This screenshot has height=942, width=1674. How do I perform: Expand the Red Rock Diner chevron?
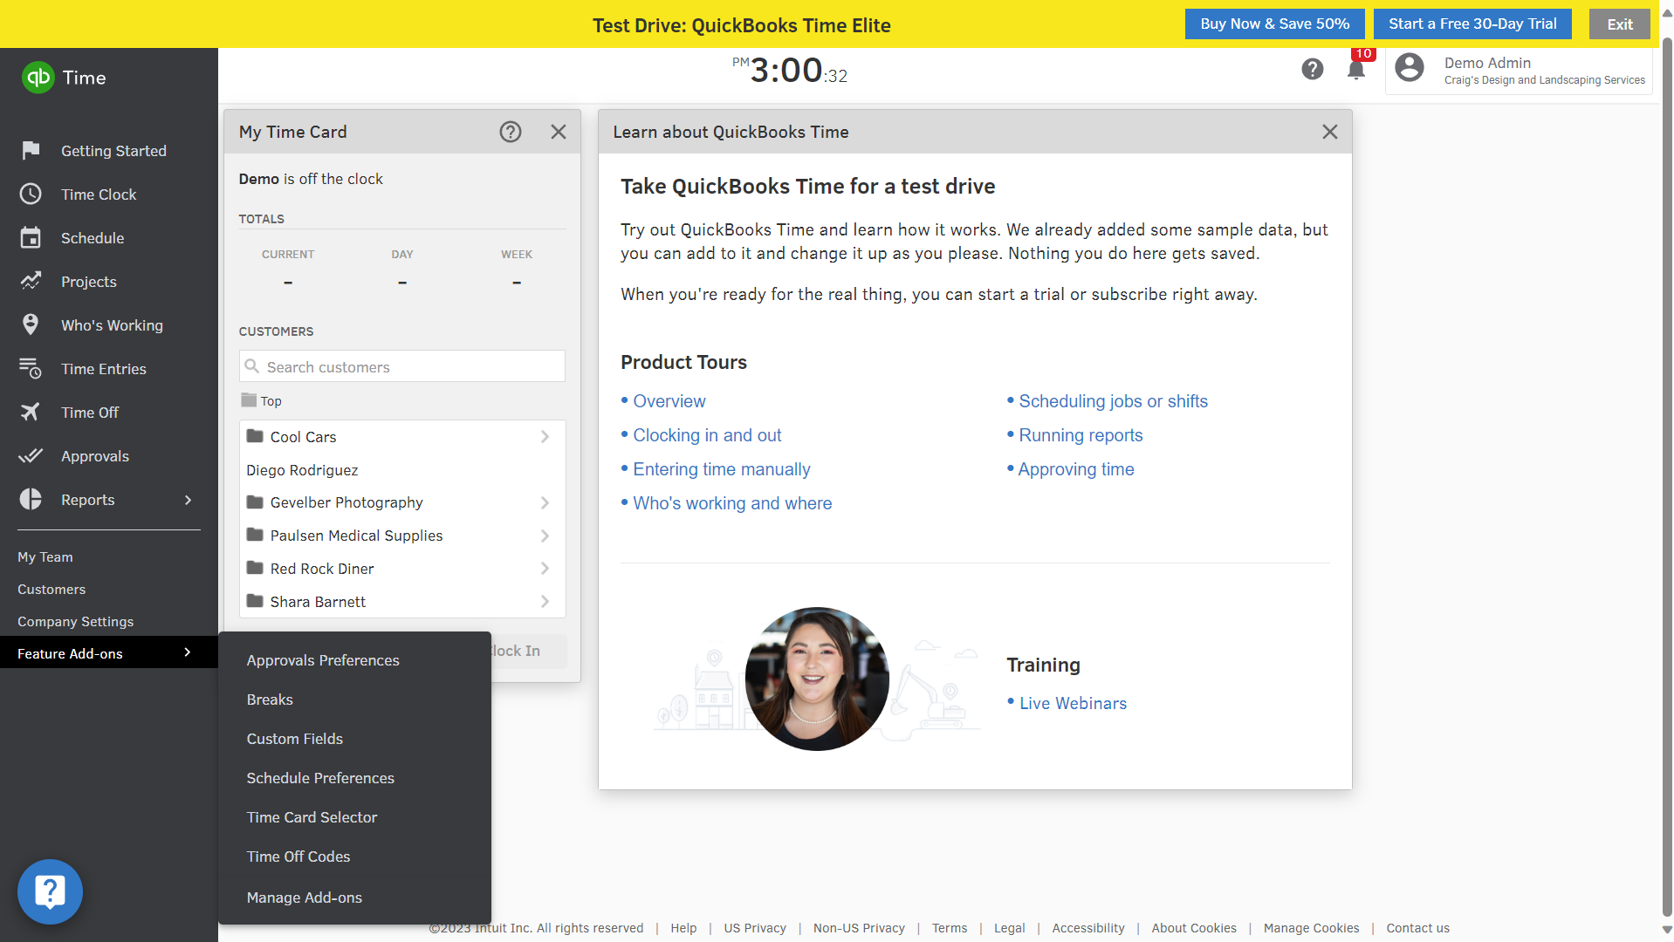click(545, 569)
